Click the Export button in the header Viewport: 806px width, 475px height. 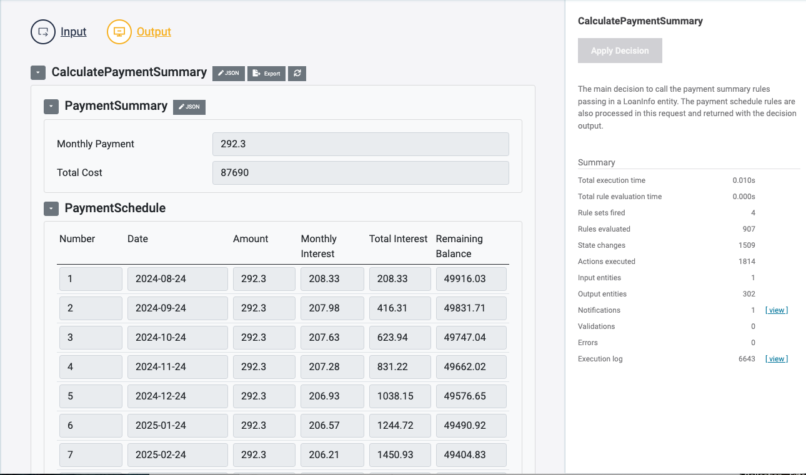tap(266, 73)
